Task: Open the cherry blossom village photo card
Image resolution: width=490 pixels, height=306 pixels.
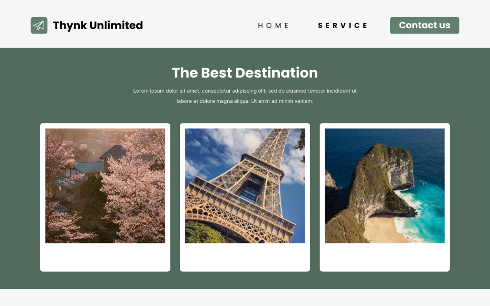Action: pos(105,197)
